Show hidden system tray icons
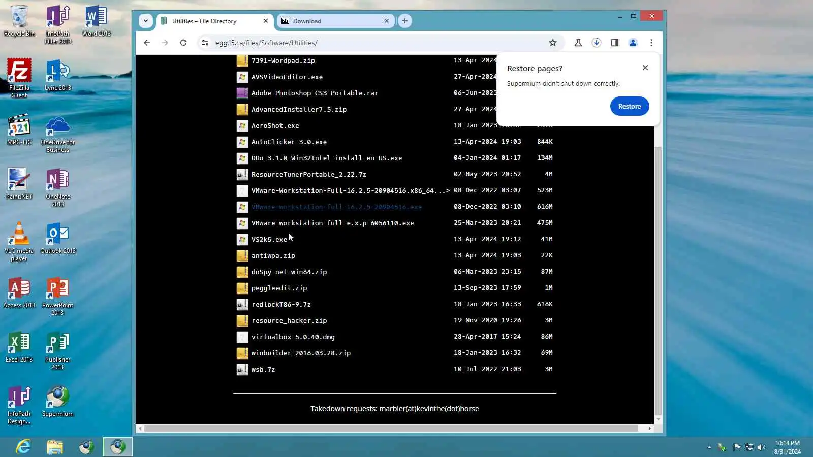The height and width of the screenshot is (457, 813). coord(709,447)
